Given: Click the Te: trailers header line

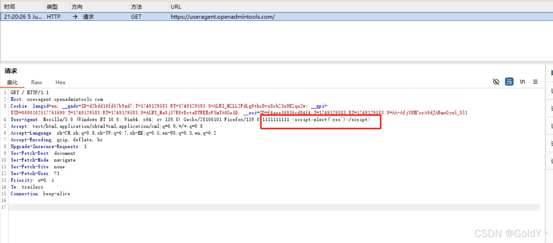Looking at the screenshot, I should tap(27, 187).
